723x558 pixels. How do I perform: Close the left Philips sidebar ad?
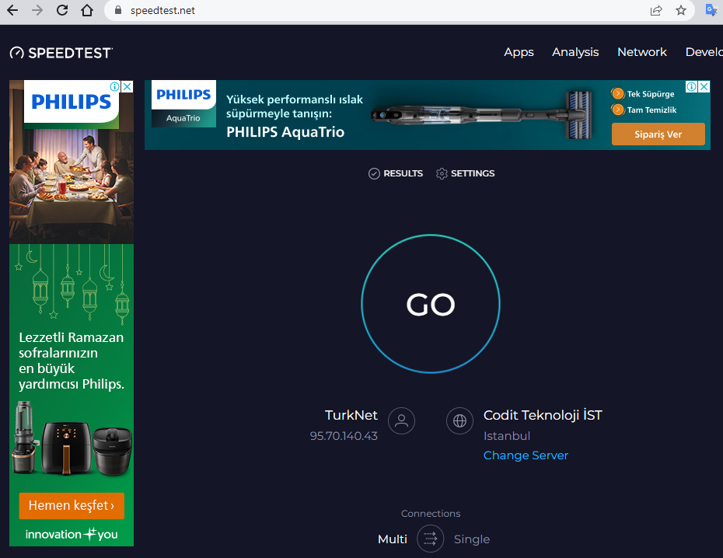(127, 86)
